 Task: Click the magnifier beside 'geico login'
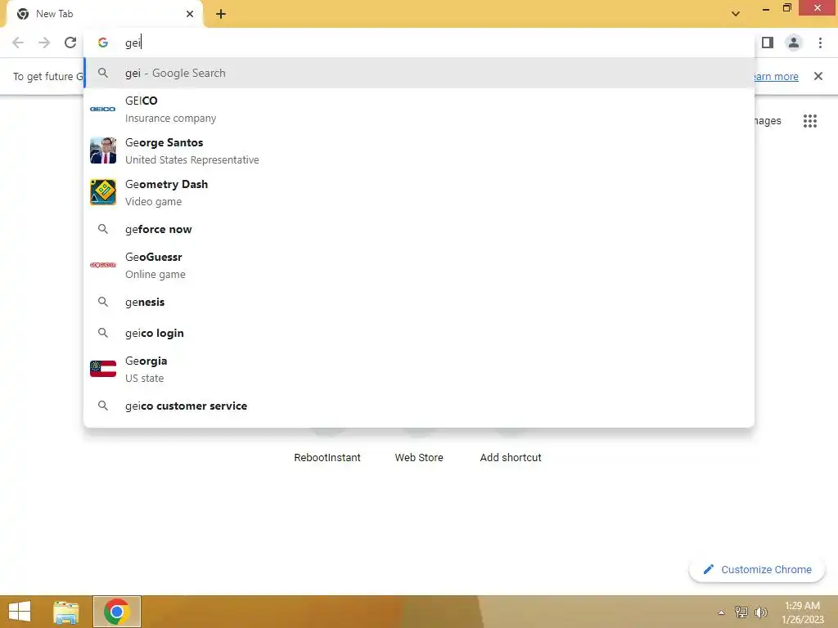103,333
